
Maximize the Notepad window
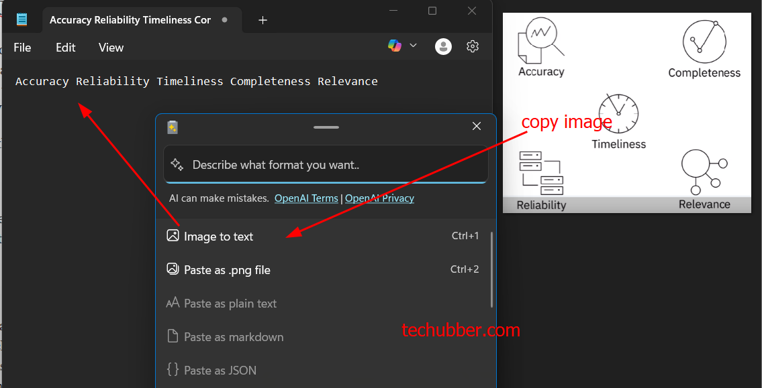tap(432, 11)
